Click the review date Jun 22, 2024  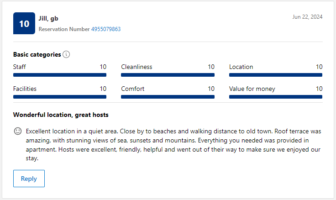(x=308, y=17)
